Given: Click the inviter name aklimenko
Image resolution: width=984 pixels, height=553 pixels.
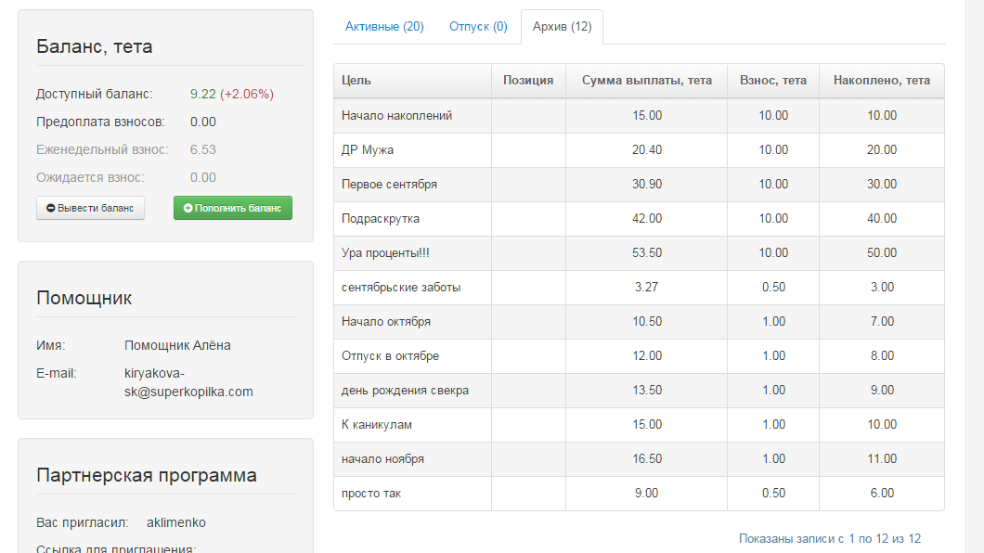Looking at the screenshot, I should 176,522.
